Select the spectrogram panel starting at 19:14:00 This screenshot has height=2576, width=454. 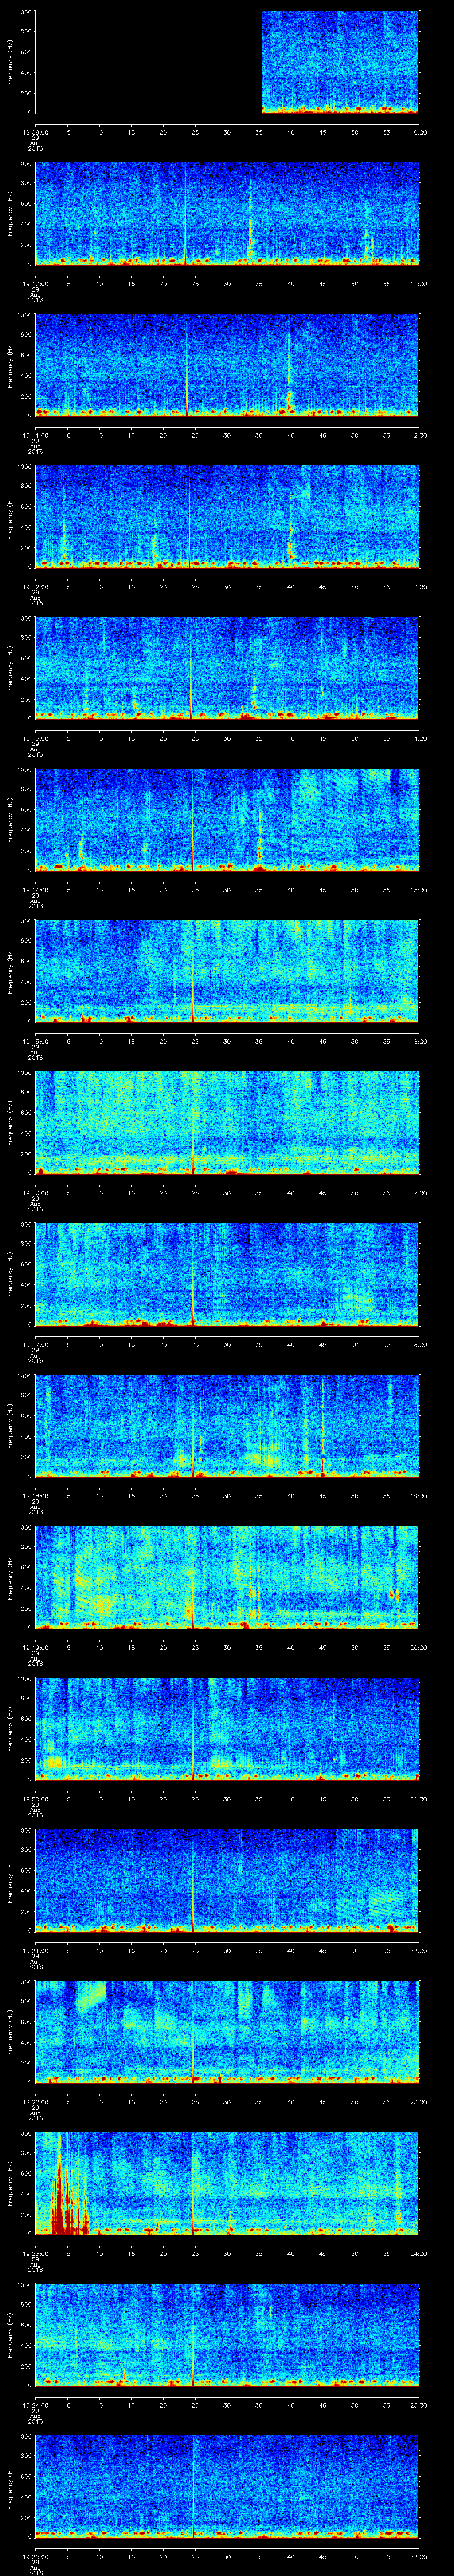click(227, 820)
